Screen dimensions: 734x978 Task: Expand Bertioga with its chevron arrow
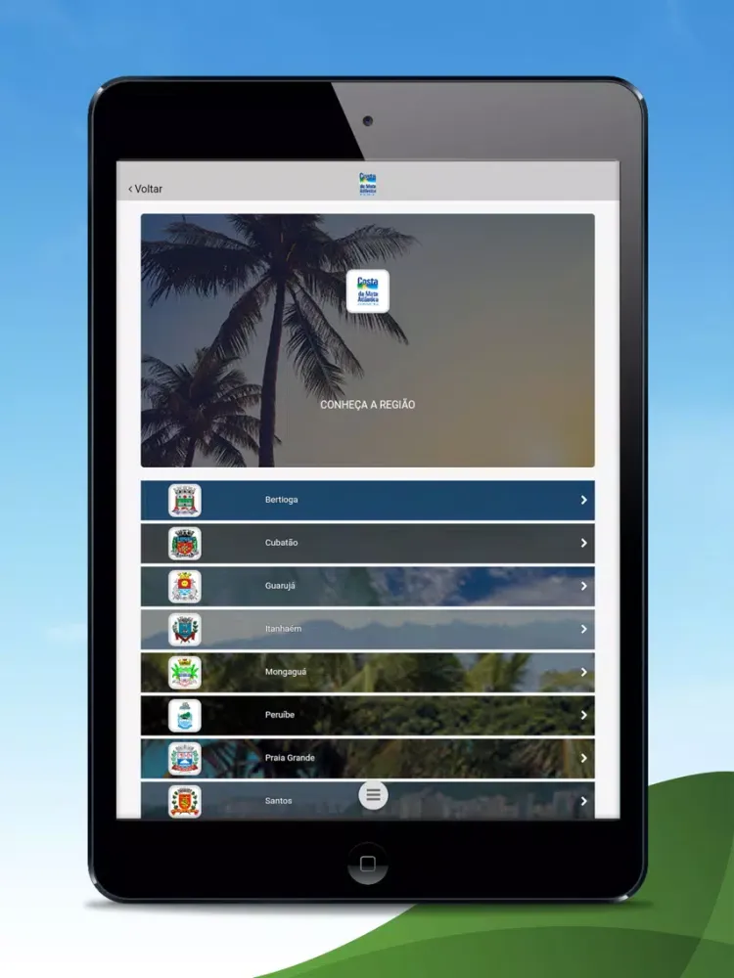point(583,500)
